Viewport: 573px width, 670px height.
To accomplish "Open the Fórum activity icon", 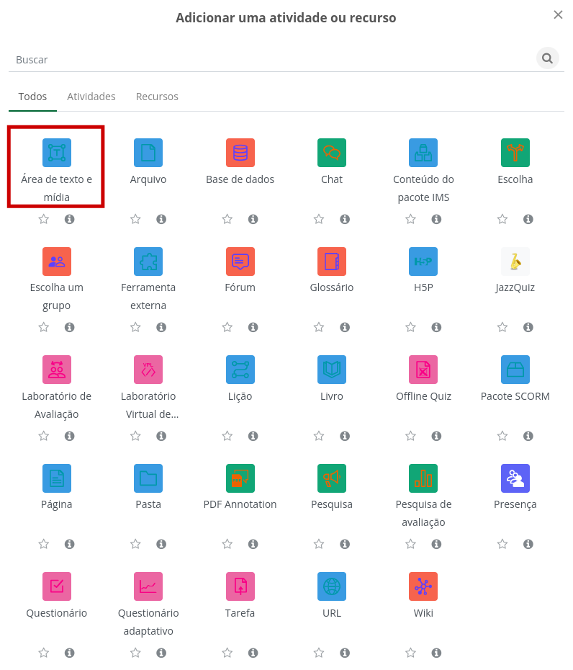I will click(240, 261).
